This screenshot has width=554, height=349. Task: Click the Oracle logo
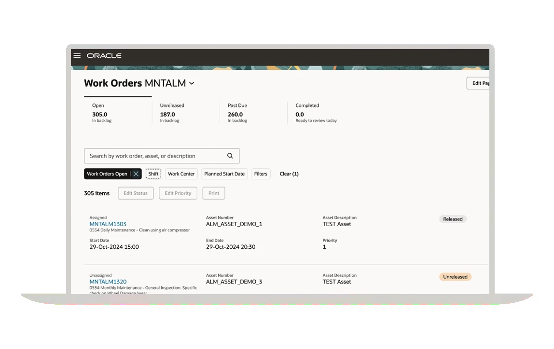pos(104,56)
